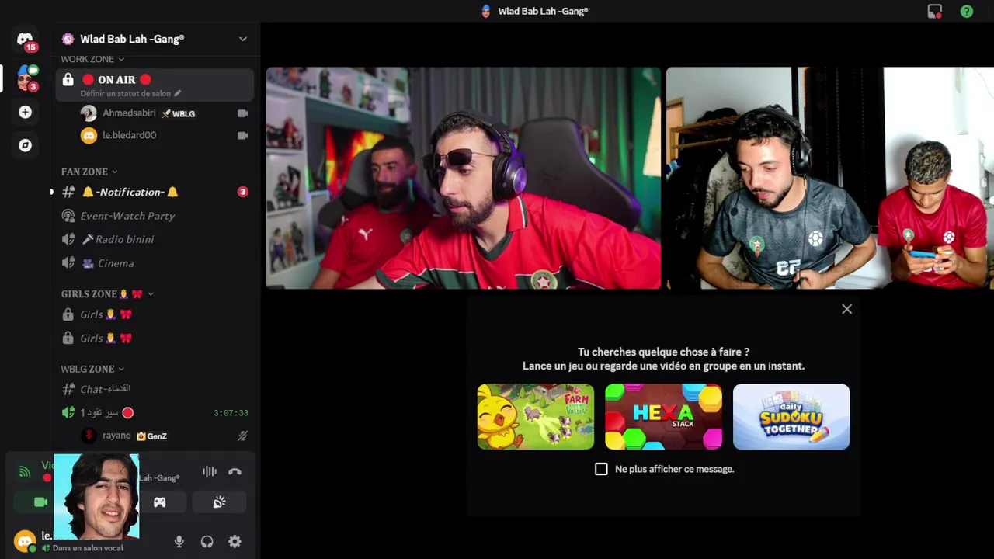Select user le.bledard00 in voice channel
994x559 pixels.
pos(119,135)
